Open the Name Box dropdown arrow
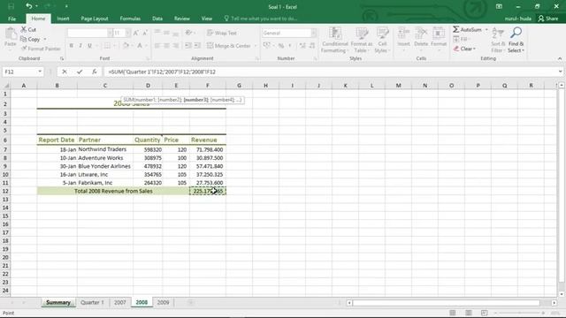 [x=40, y=72]
